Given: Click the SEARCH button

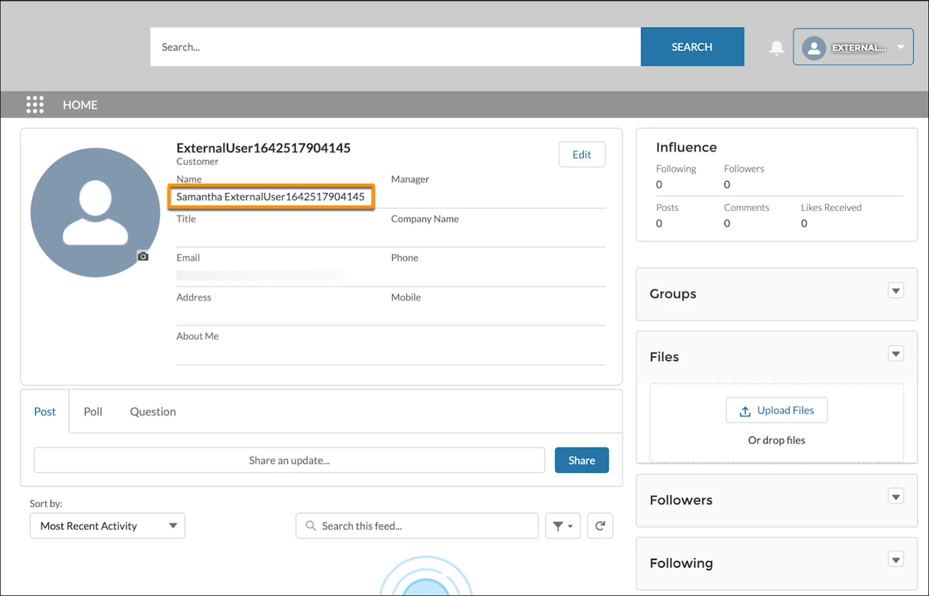Looking at the screenshot, I should [692, 47].
